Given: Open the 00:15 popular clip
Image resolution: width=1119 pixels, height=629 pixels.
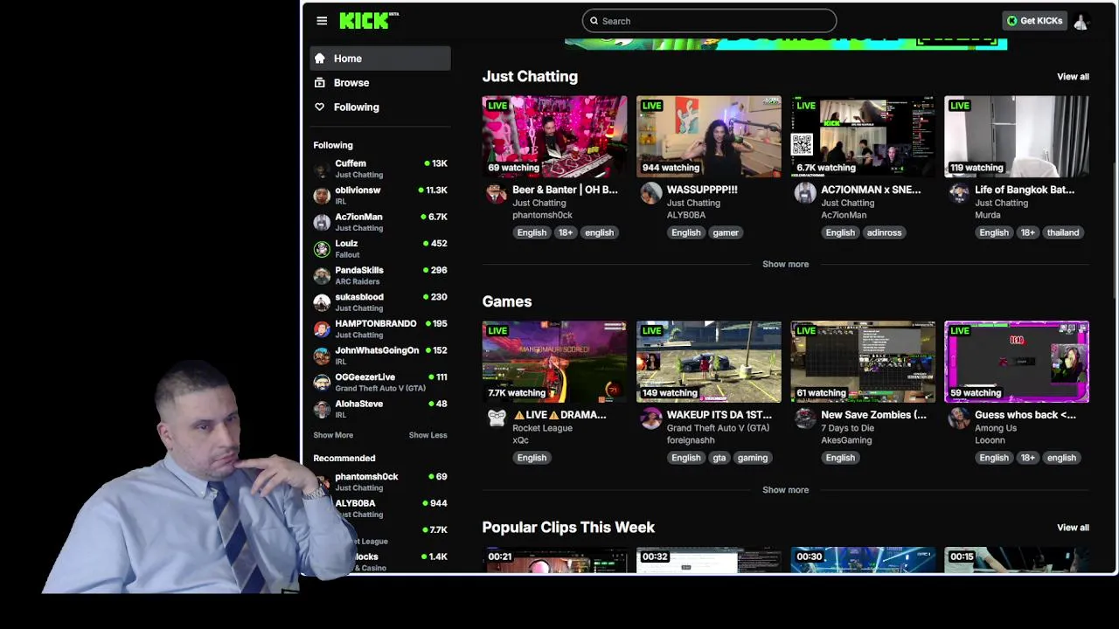Looking at the screenshot, I should tap(1017, 560).
